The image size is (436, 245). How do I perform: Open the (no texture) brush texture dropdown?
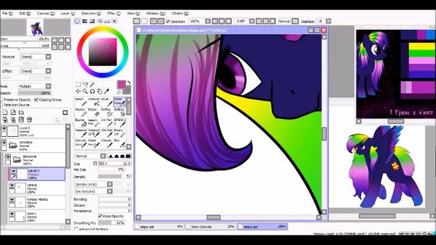(x=93, y=191)
